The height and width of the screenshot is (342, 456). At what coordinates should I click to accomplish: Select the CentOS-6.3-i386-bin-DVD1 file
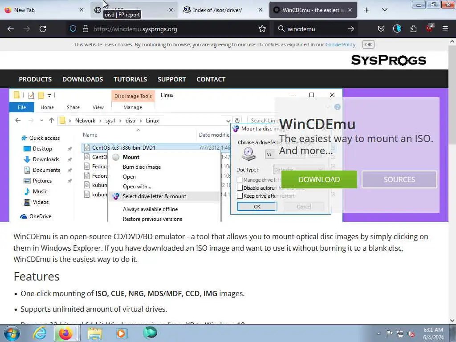(x=124, y=148)
